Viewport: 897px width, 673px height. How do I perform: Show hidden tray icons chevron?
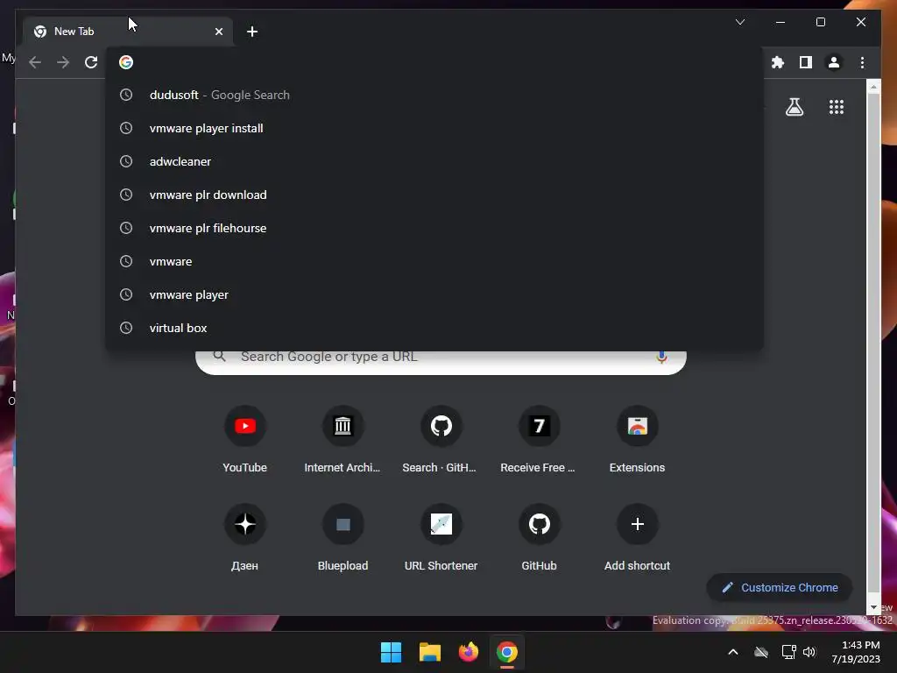[733, 652]
